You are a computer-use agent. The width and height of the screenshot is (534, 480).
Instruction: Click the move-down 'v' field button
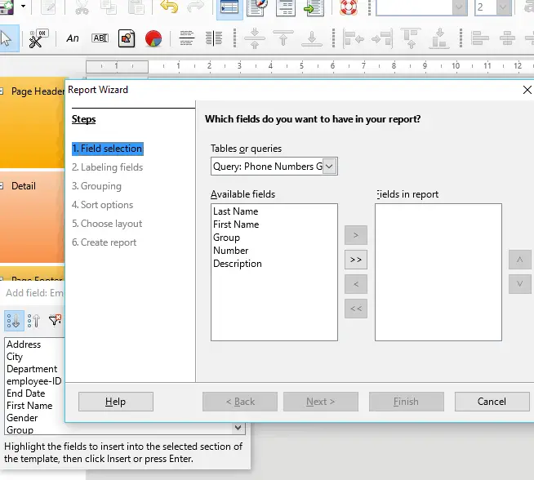pyautogui.click(x=519, y=284)
